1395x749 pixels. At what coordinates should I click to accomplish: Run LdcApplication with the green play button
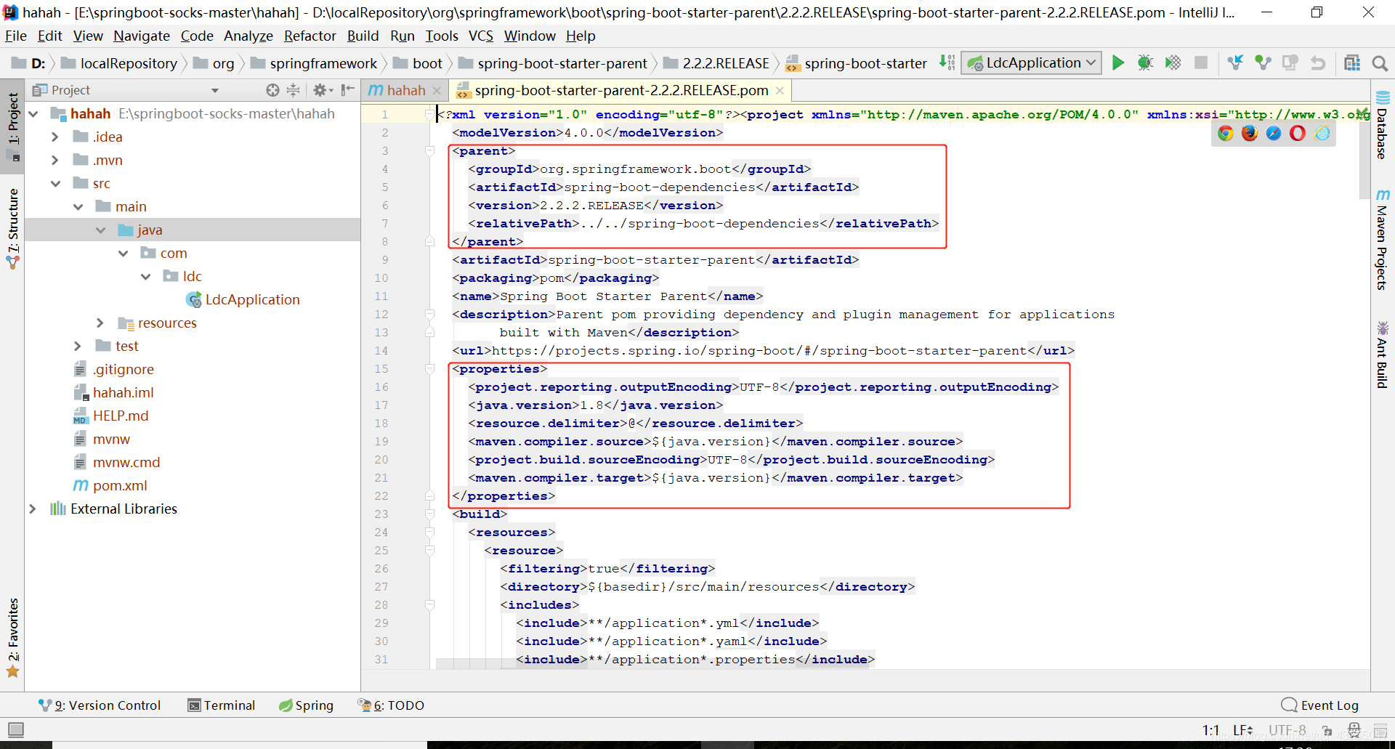coord(1118,63)
